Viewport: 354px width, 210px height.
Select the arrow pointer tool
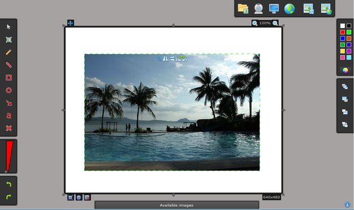[8, 27]
